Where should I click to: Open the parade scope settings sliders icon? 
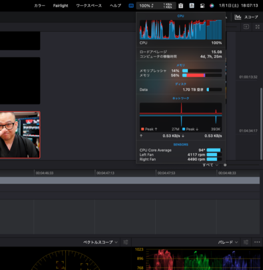click(x=246, y=242)
